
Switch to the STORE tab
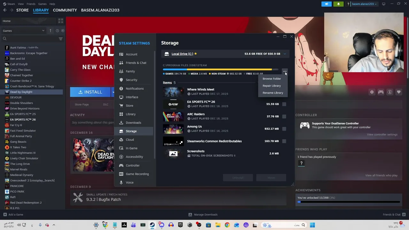[x=22, y=10]
